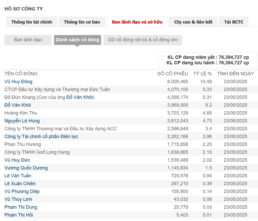The image size is (258, 221).
Task: Go to the Tải BCTC tab
Action: (234, 22)
